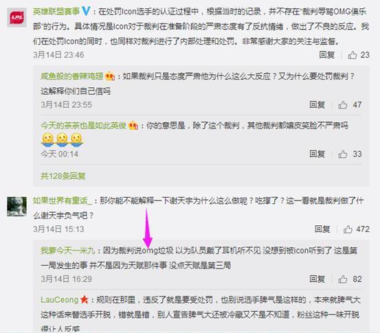Visit LauCeong profile via username
Viewport: 380px width, 333px height.
[59, 300]
